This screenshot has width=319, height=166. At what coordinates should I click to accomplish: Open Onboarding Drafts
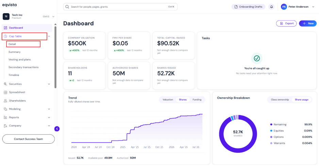[248, 7]
